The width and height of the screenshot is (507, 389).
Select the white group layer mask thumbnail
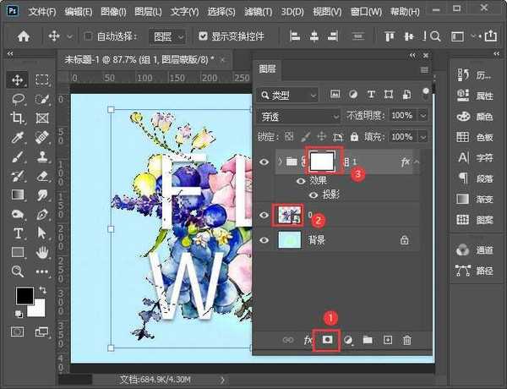click(x=325, y=160)
